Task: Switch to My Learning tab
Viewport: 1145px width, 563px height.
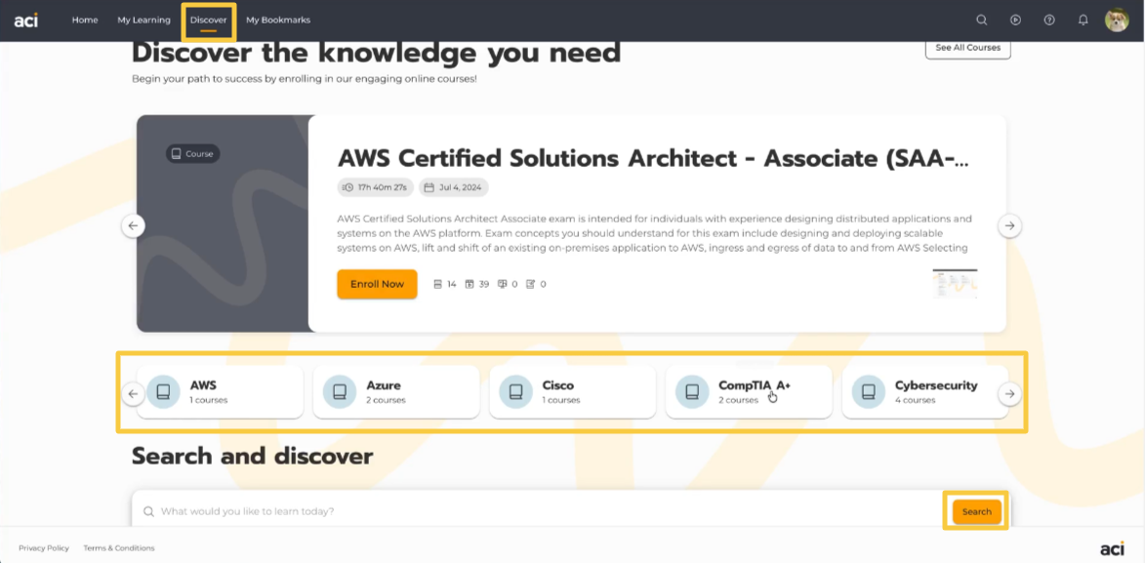Action: pos(143,20)
